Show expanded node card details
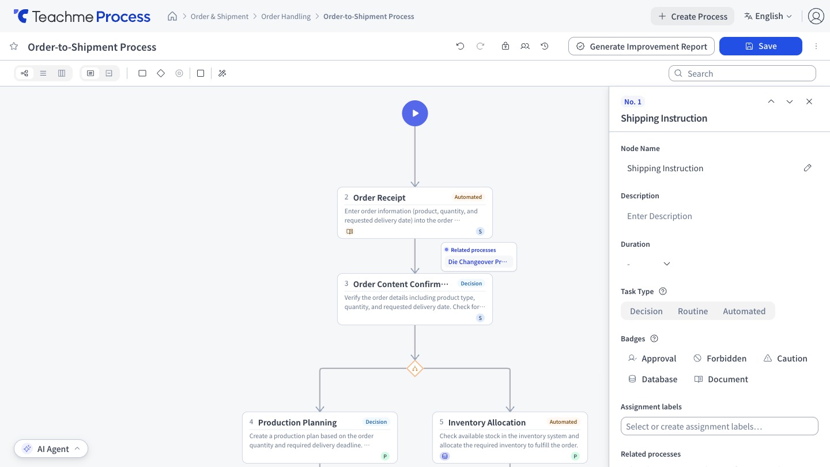Screen dimensions: 830x467 [90, 73]
